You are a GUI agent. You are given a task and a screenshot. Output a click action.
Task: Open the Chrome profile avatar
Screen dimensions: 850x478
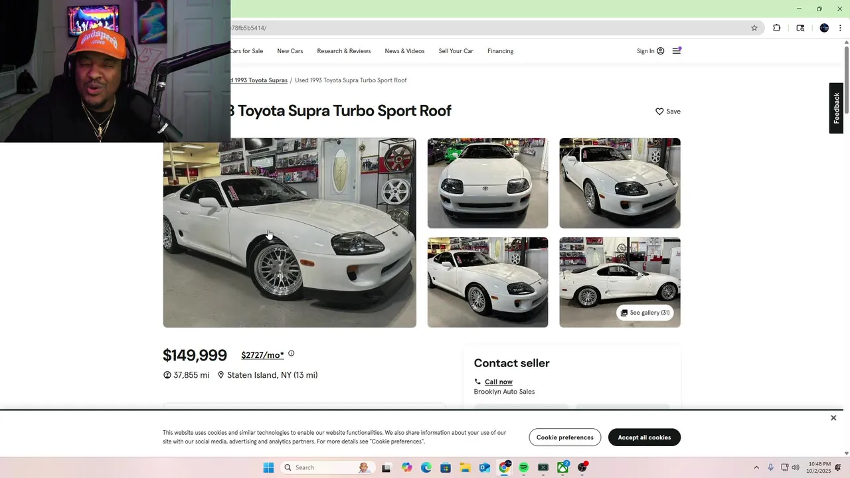click(x=824, y=28)
